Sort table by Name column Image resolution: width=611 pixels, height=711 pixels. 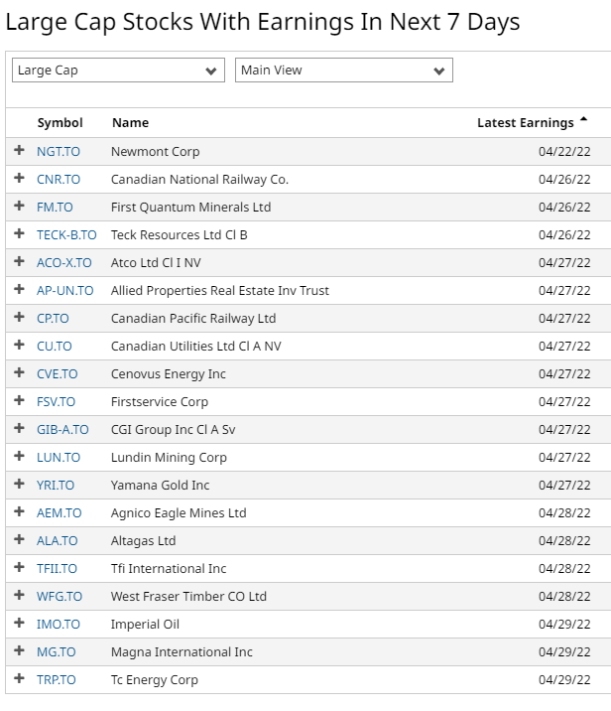pos(130,123)
